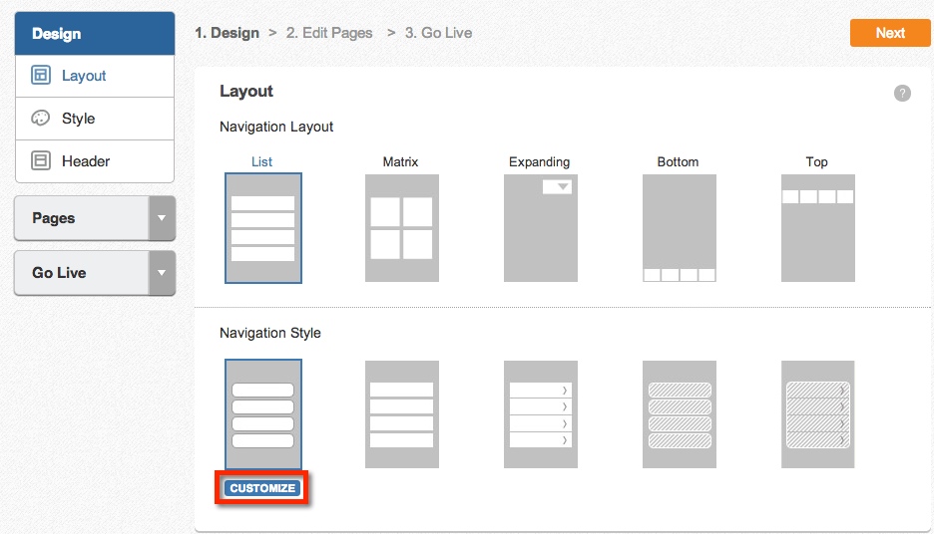The width and height of the screenshot is (934, 534).
Task: Click the Expanding label text
Action: pyautogui.click(x=539, y=161)
